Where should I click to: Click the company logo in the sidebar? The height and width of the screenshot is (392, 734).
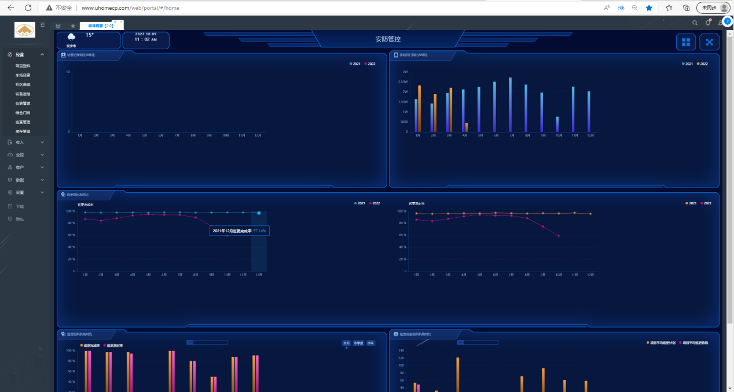pyautogui.click(x=25, y=30)
